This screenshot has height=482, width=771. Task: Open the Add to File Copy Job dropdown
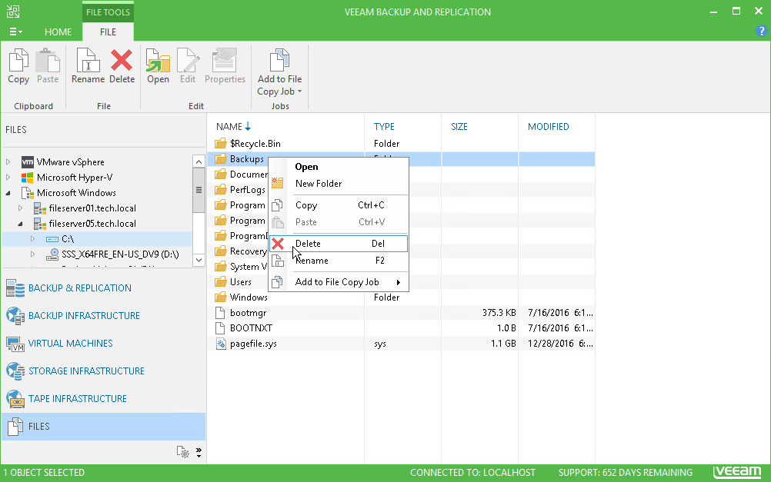coord(279,72)
